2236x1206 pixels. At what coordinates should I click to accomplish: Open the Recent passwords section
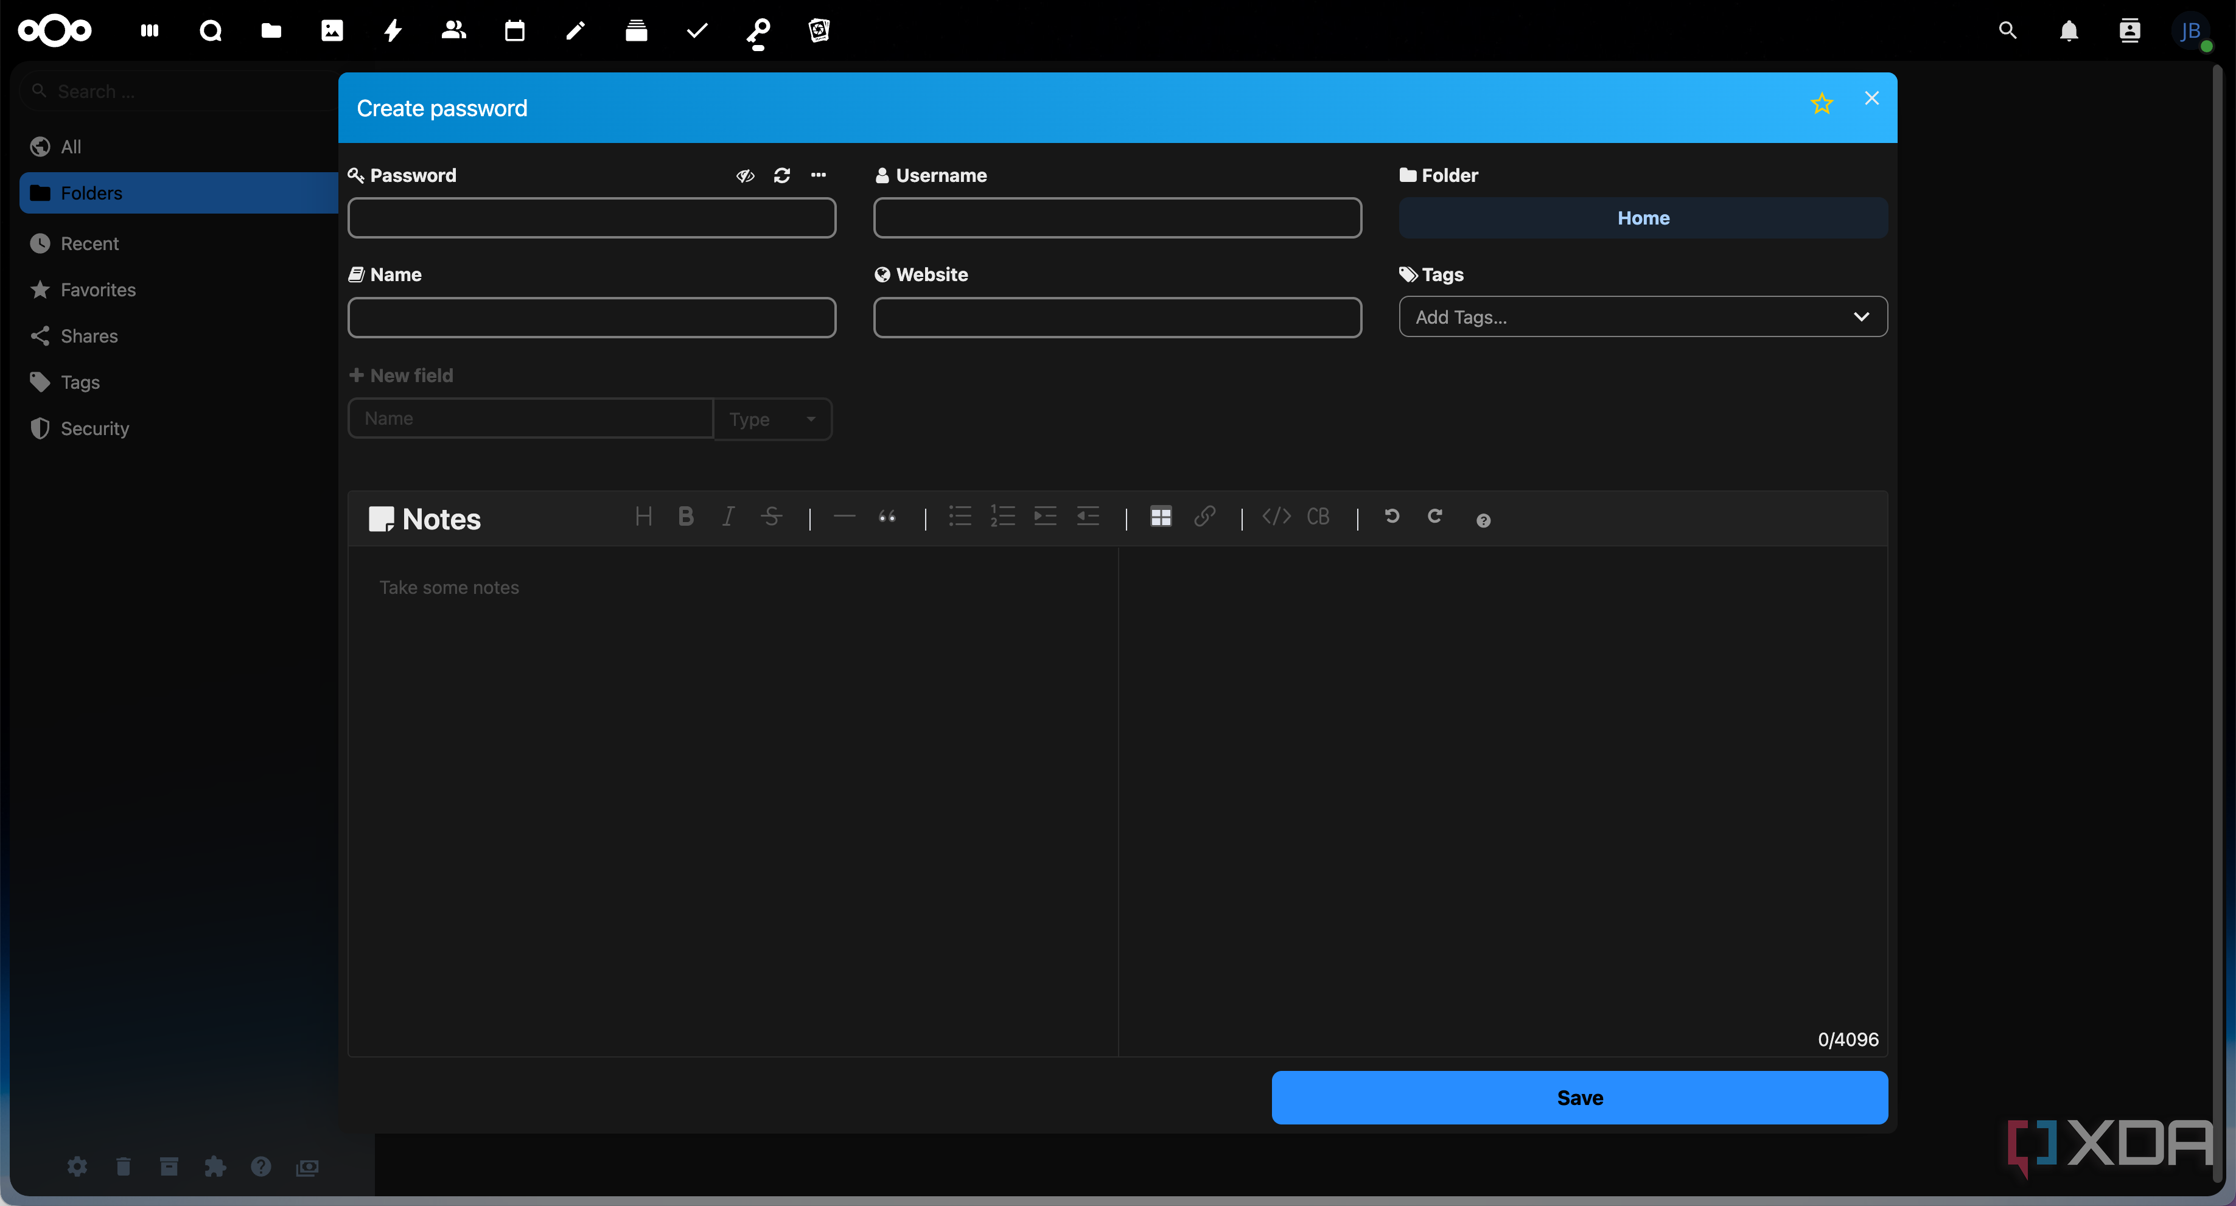179,244
